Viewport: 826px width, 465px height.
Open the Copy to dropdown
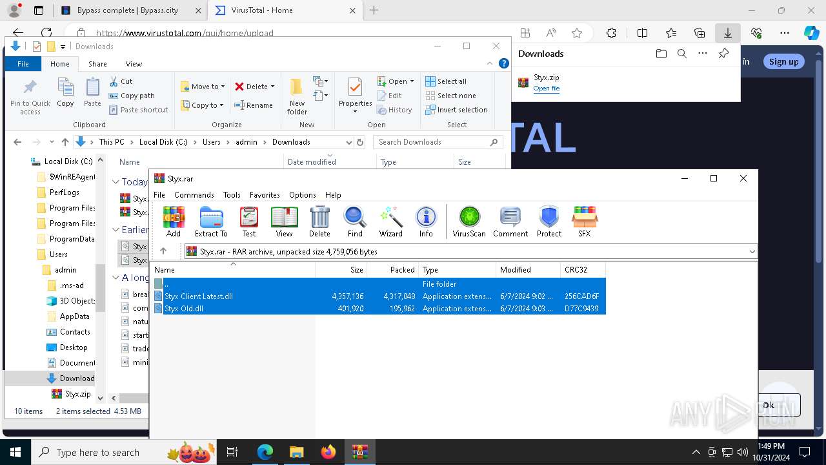coord(203,105)
